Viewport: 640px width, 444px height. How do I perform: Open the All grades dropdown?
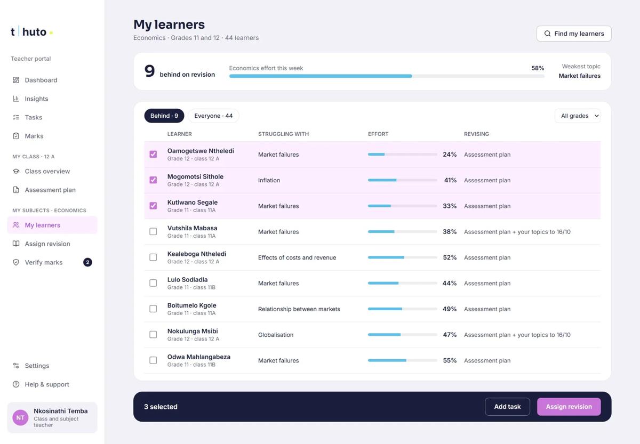(578, 116)
